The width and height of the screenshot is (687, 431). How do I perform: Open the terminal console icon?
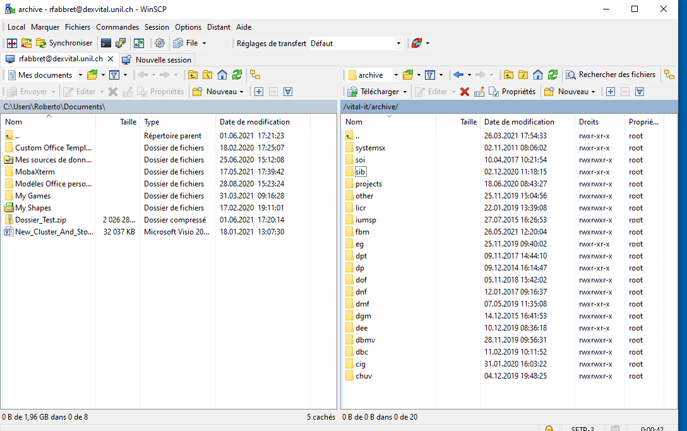pos(106,43)
